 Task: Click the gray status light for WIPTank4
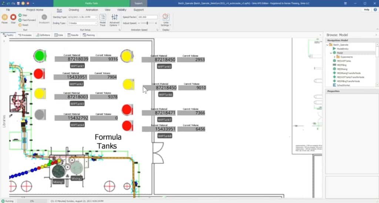click(x=40, y=115)
